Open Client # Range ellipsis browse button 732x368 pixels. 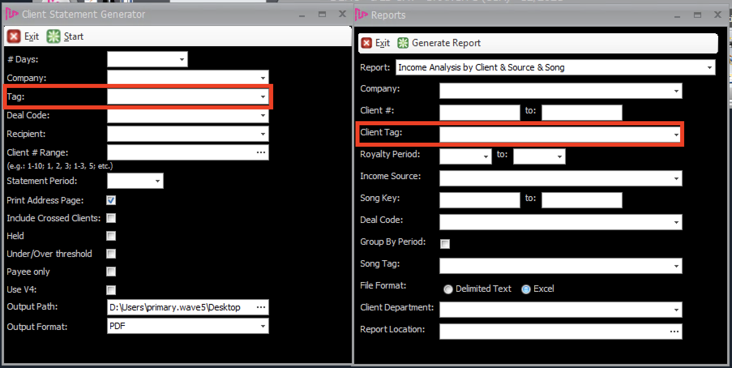(261, 152)
